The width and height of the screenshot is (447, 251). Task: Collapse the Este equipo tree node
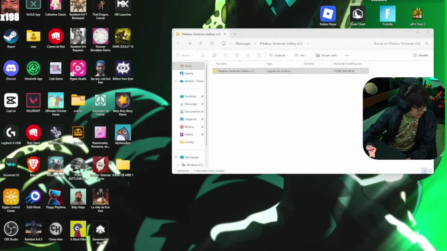pos(176,157)
